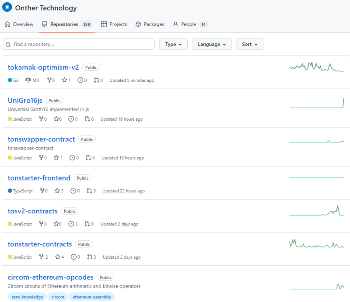Image resolution: width=350 pixels, height=302 pixels.
Task: Open the tosv2-contracts repository
Action: point(33,211)
